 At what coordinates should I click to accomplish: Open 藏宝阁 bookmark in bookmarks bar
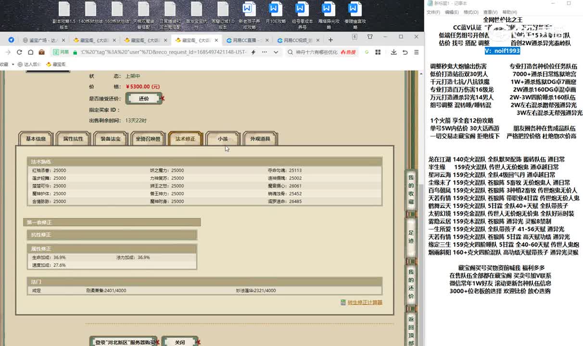click(56, 64)
